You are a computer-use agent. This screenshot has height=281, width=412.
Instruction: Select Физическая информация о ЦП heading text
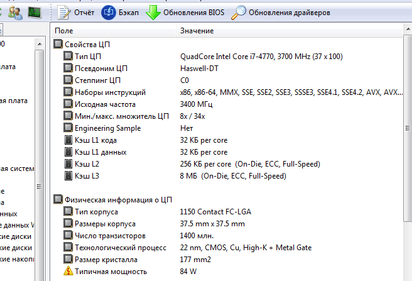point(118,200)
